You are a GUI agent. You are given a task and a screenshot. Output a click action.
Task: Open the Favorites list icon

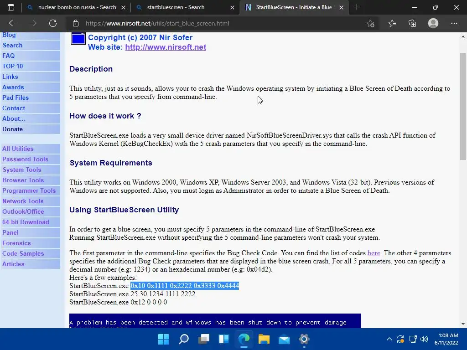tap(392, 23)
